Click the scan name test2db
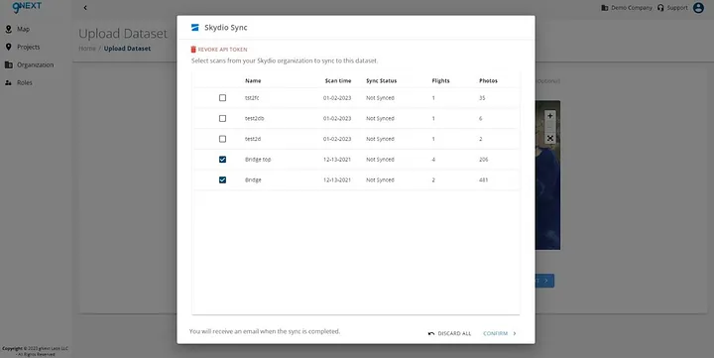Viewport: 714px width, 358px height. pyautogui.click(x=255, y=118)
